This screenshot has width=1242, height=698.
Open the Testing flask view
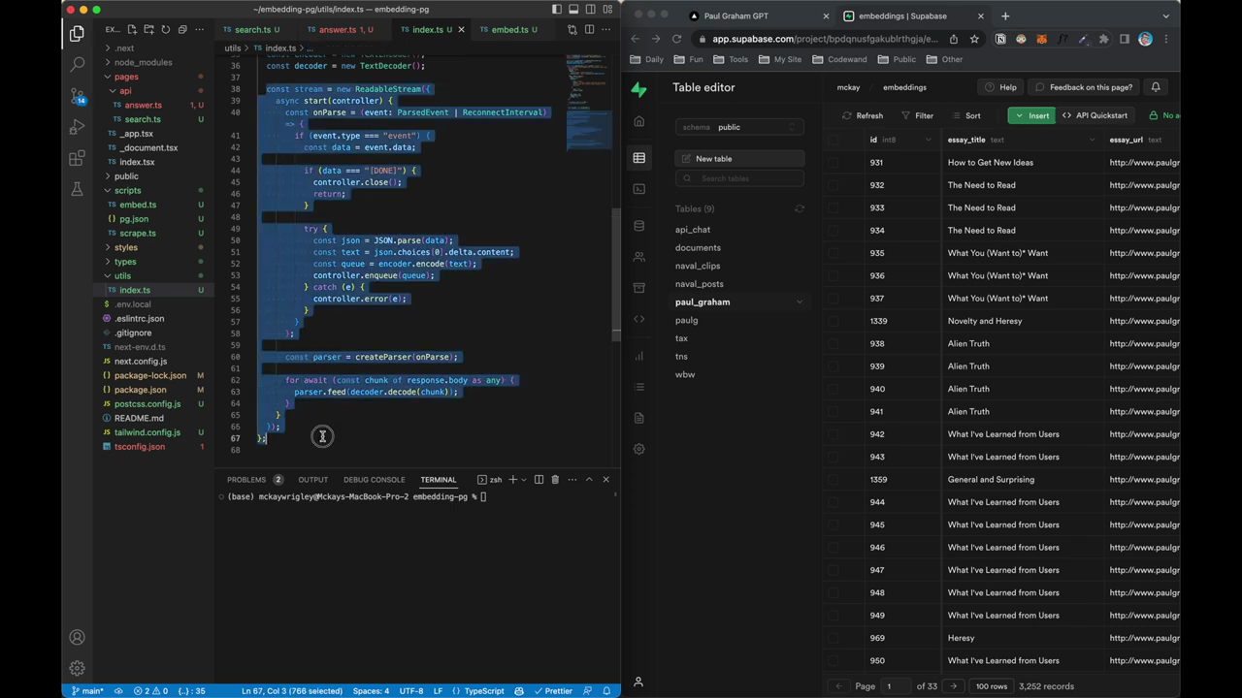coord(77,189)
